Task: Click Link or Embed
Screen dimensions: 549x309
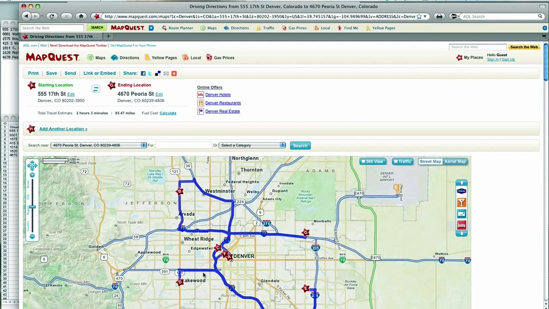Action: coord(99,73)
